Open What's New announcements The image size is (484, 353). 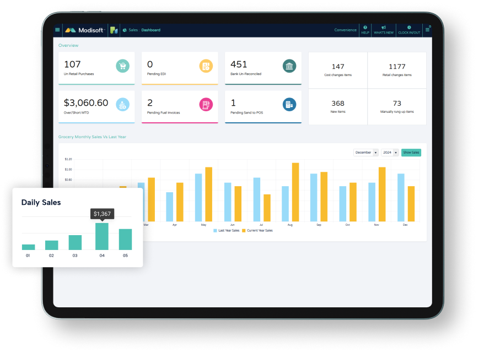click(384, 30)
